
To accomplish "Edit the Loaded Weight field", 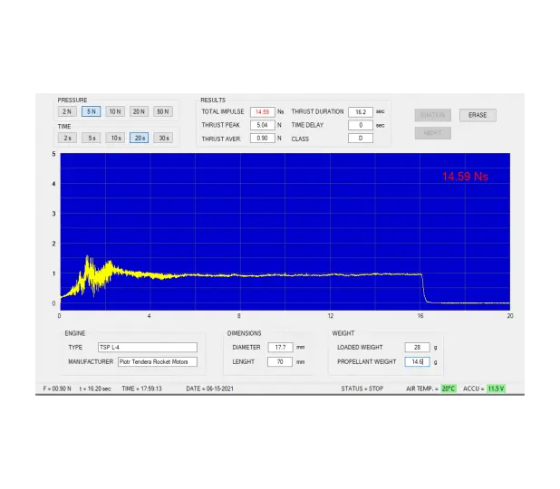I will point(417,348).
